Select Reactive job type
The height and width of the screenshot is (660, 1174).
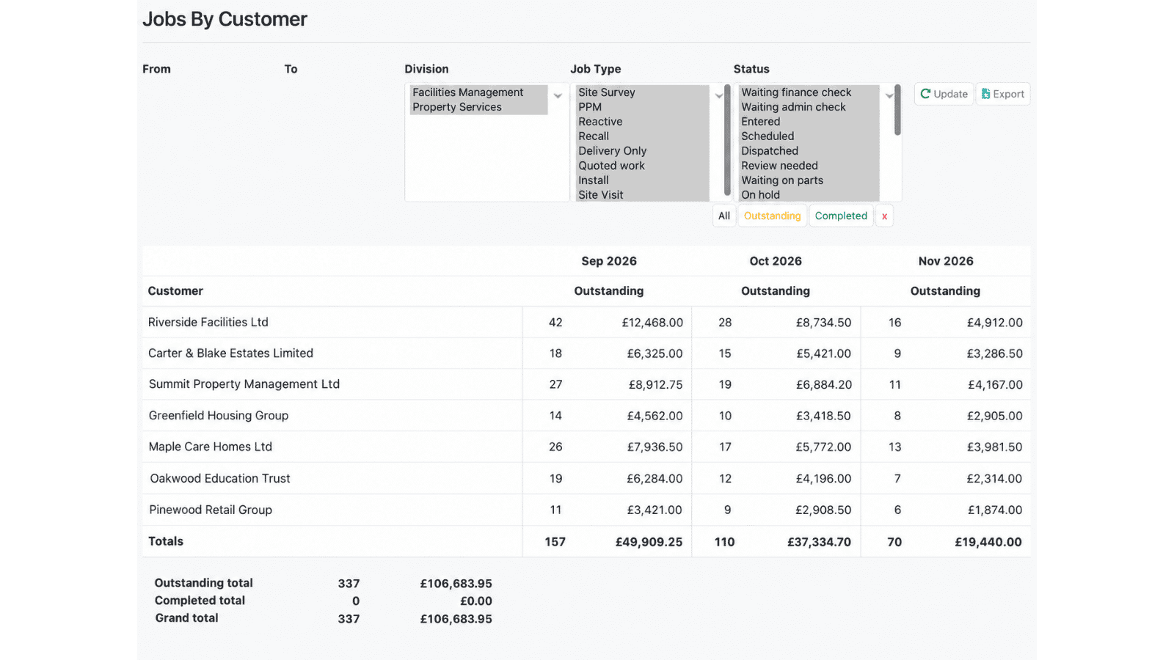(642, 122)
